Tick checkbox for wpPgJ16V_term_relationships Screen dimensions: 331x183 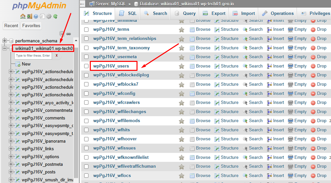point(86,39)
